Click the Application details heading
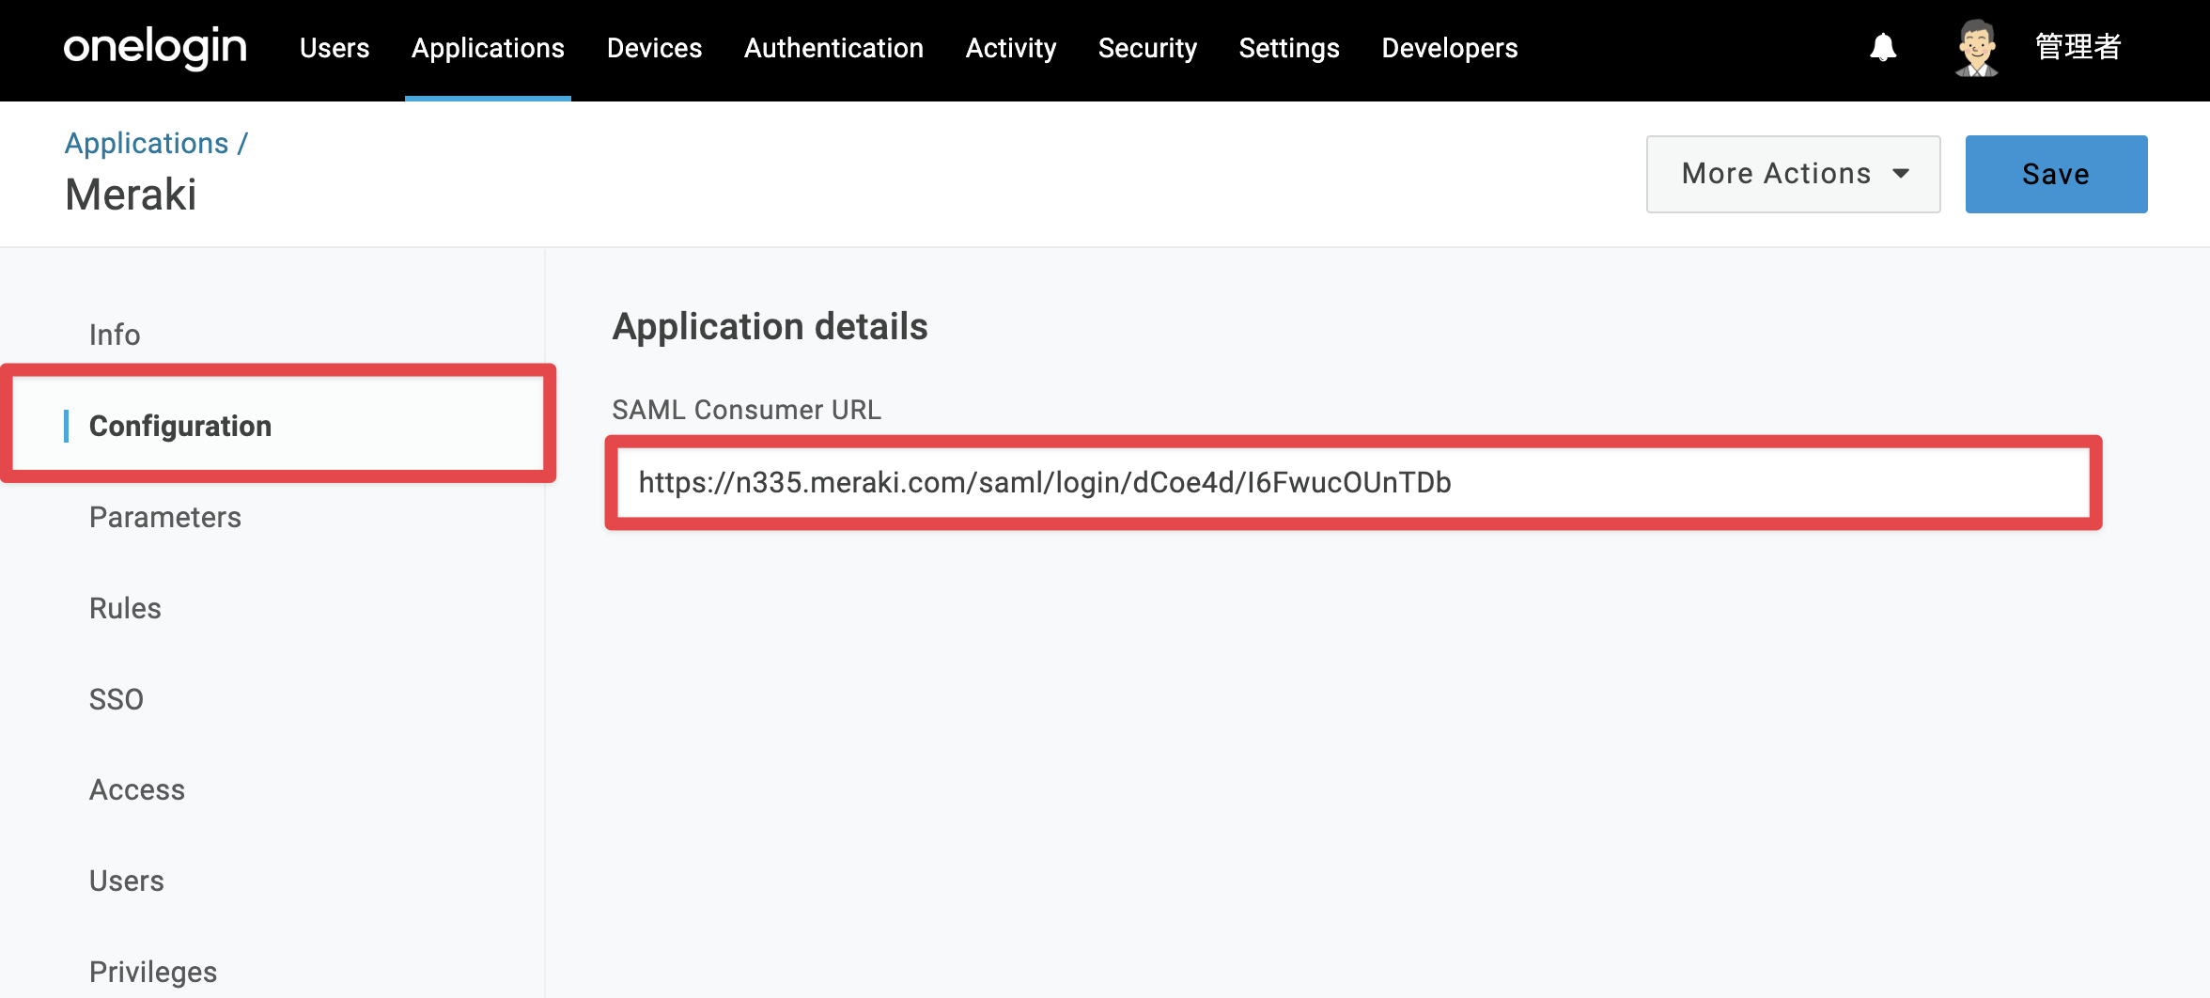Image resolution: width=2210 pixels, height=998 pixels. 770,327
